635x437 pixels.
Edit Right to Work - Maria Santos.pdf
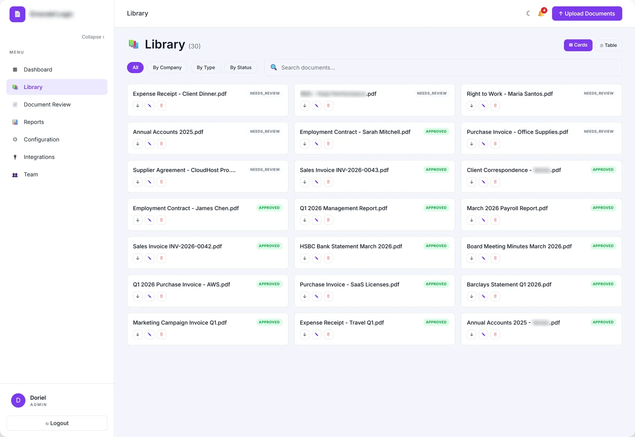tap(483, 106)
